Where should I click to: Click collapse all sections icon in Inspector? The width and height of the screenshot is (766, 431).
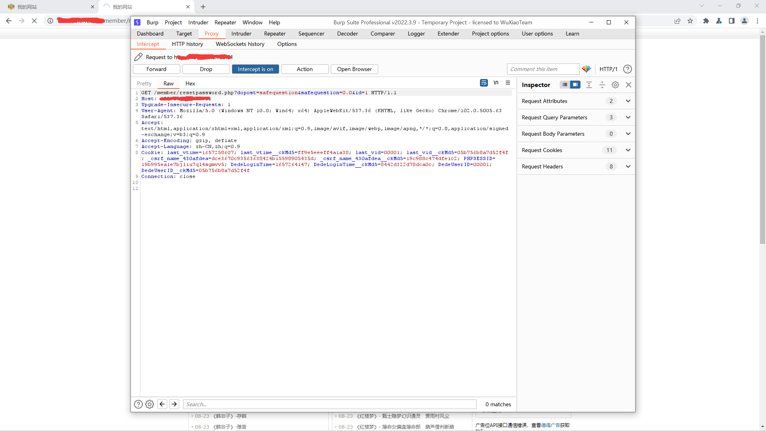point(602,85)
